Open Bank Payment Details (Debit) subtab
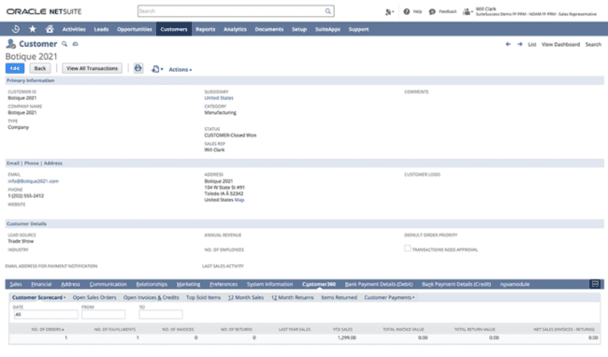 (x=379, y=284)
